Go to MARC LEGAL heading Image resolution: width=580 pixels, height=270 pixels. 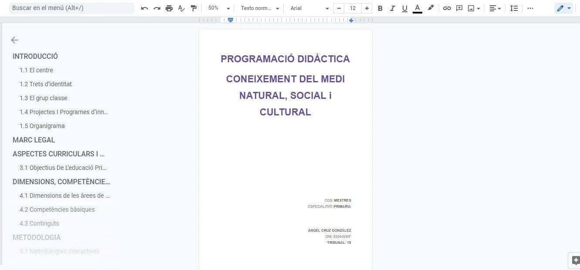pos(34,140)
